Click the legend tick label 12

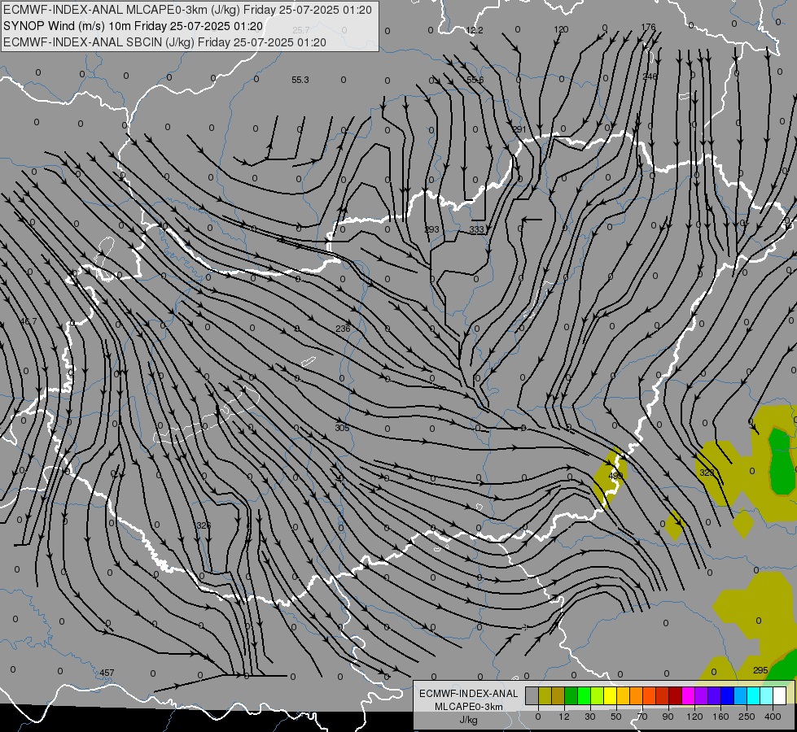(564, 717)
